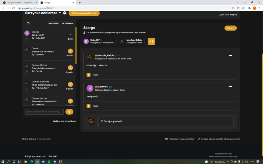Click volume icon in system tray
The width and height of the screenshot is (263, 164).
point(247,161)
